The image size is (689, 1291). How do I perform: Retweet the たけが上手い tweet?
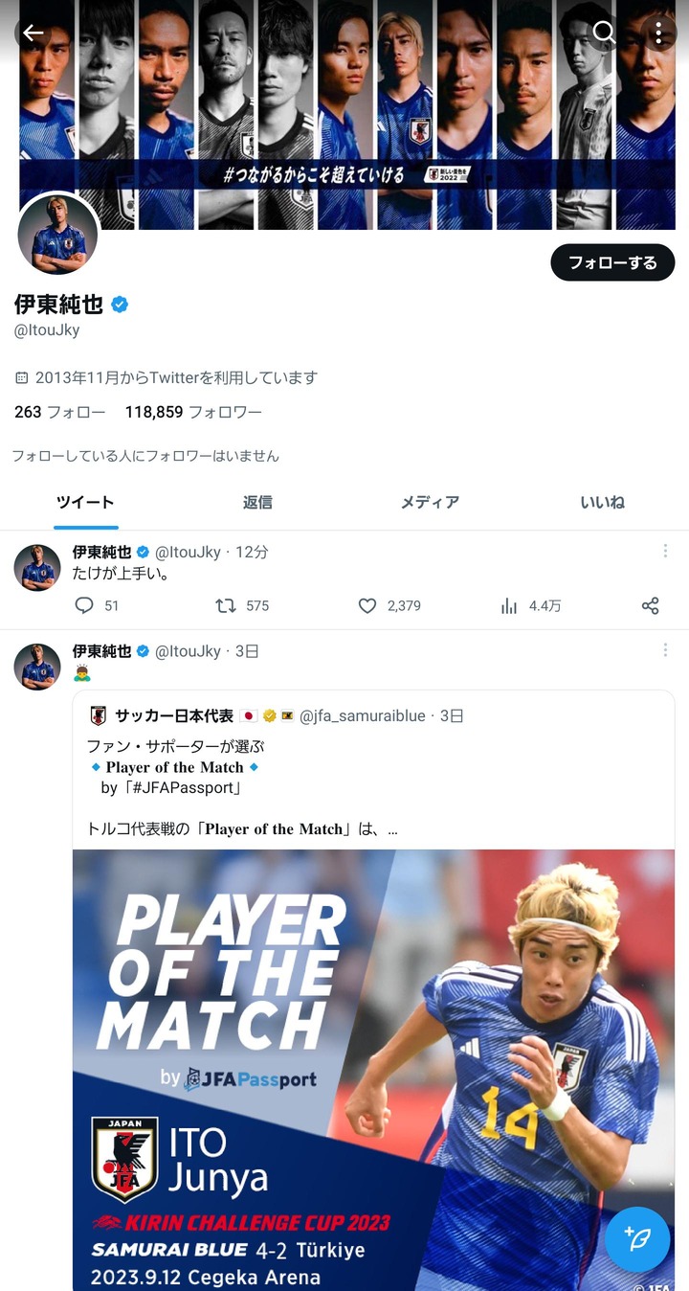pos(226,605)
